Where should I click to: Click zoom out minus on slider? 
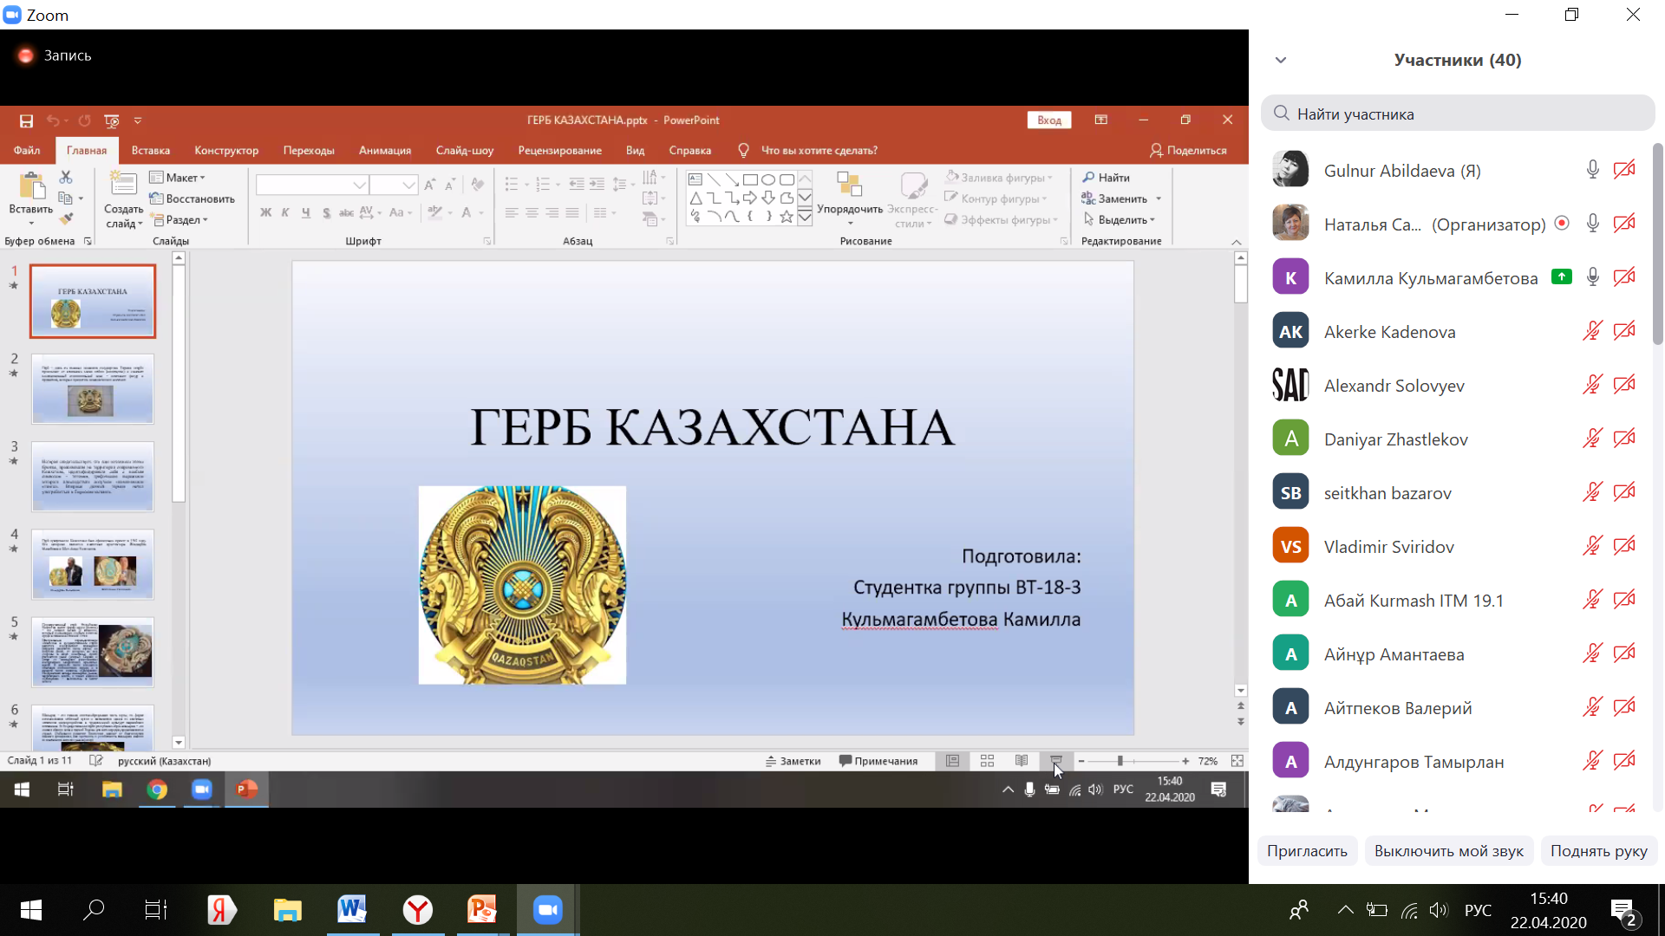point(1081,761)
